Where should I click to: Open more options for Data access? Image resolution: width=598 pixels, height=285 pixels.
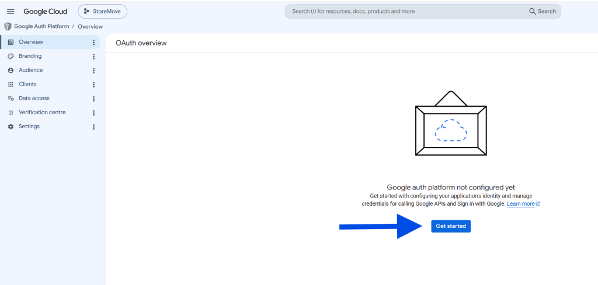[x=94, y=99]
